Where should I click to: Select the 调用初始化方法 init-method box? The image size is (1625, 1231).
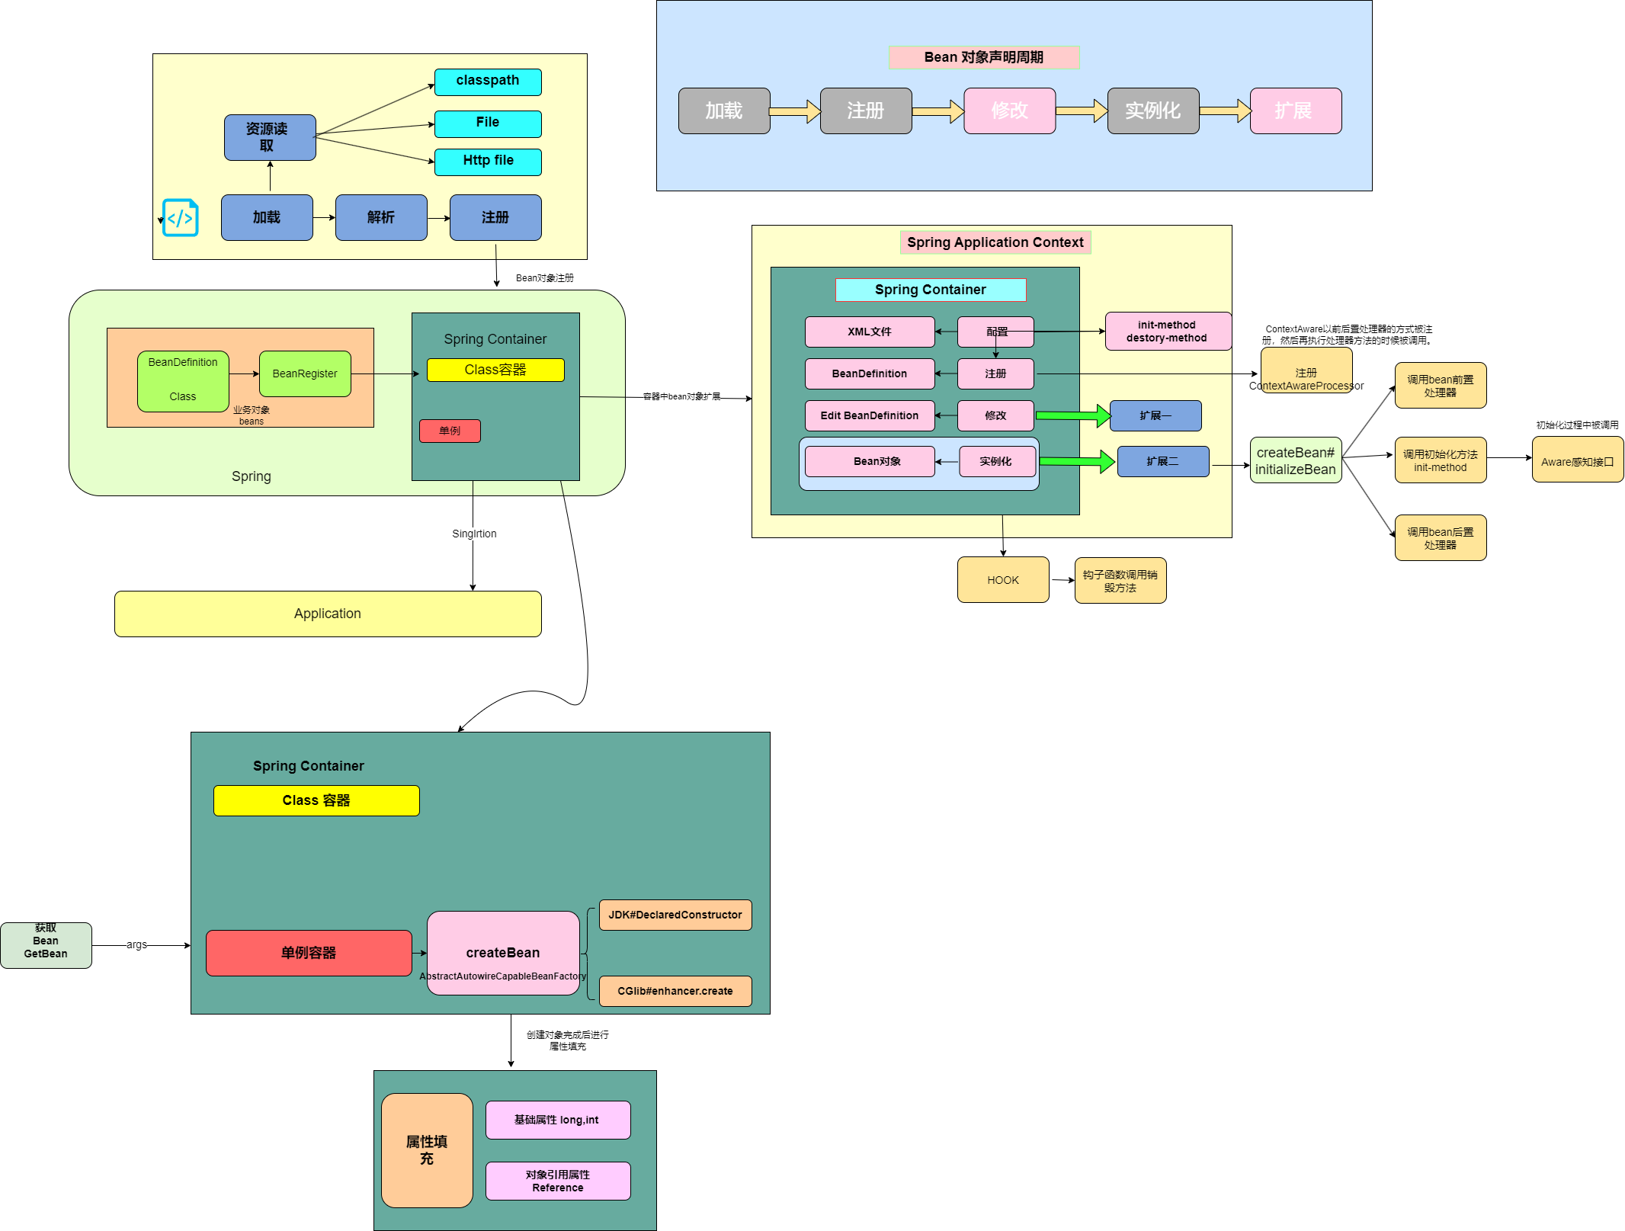1441,460
